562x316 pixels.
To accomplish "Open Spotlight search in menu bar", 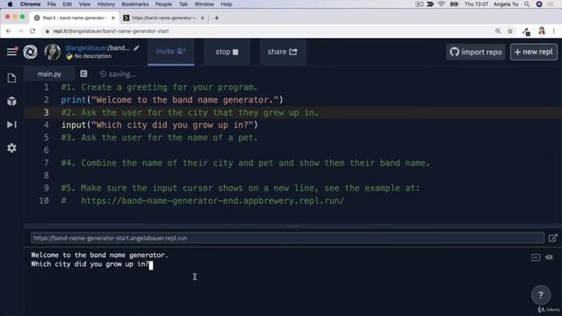I will (x=527, y=4).
